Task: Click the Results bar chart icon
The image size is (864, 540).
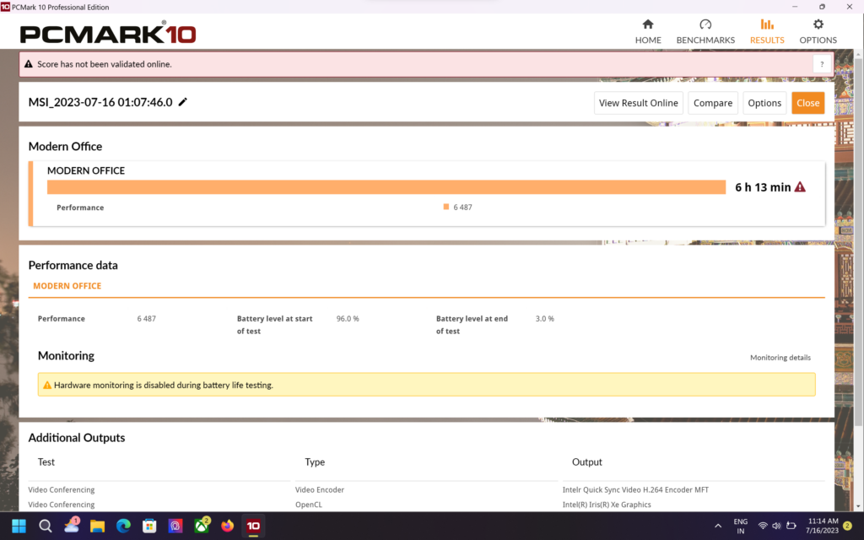Action: [x=767, y=24]
